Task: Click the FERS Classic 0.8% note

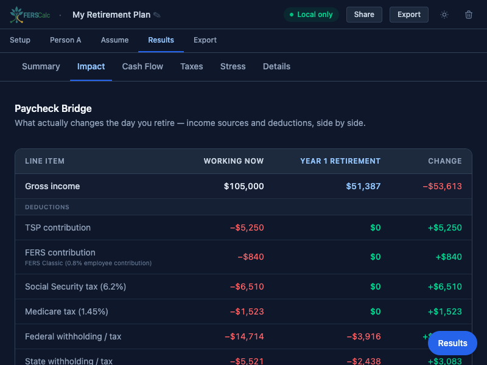Action: [x=88, y=263]
